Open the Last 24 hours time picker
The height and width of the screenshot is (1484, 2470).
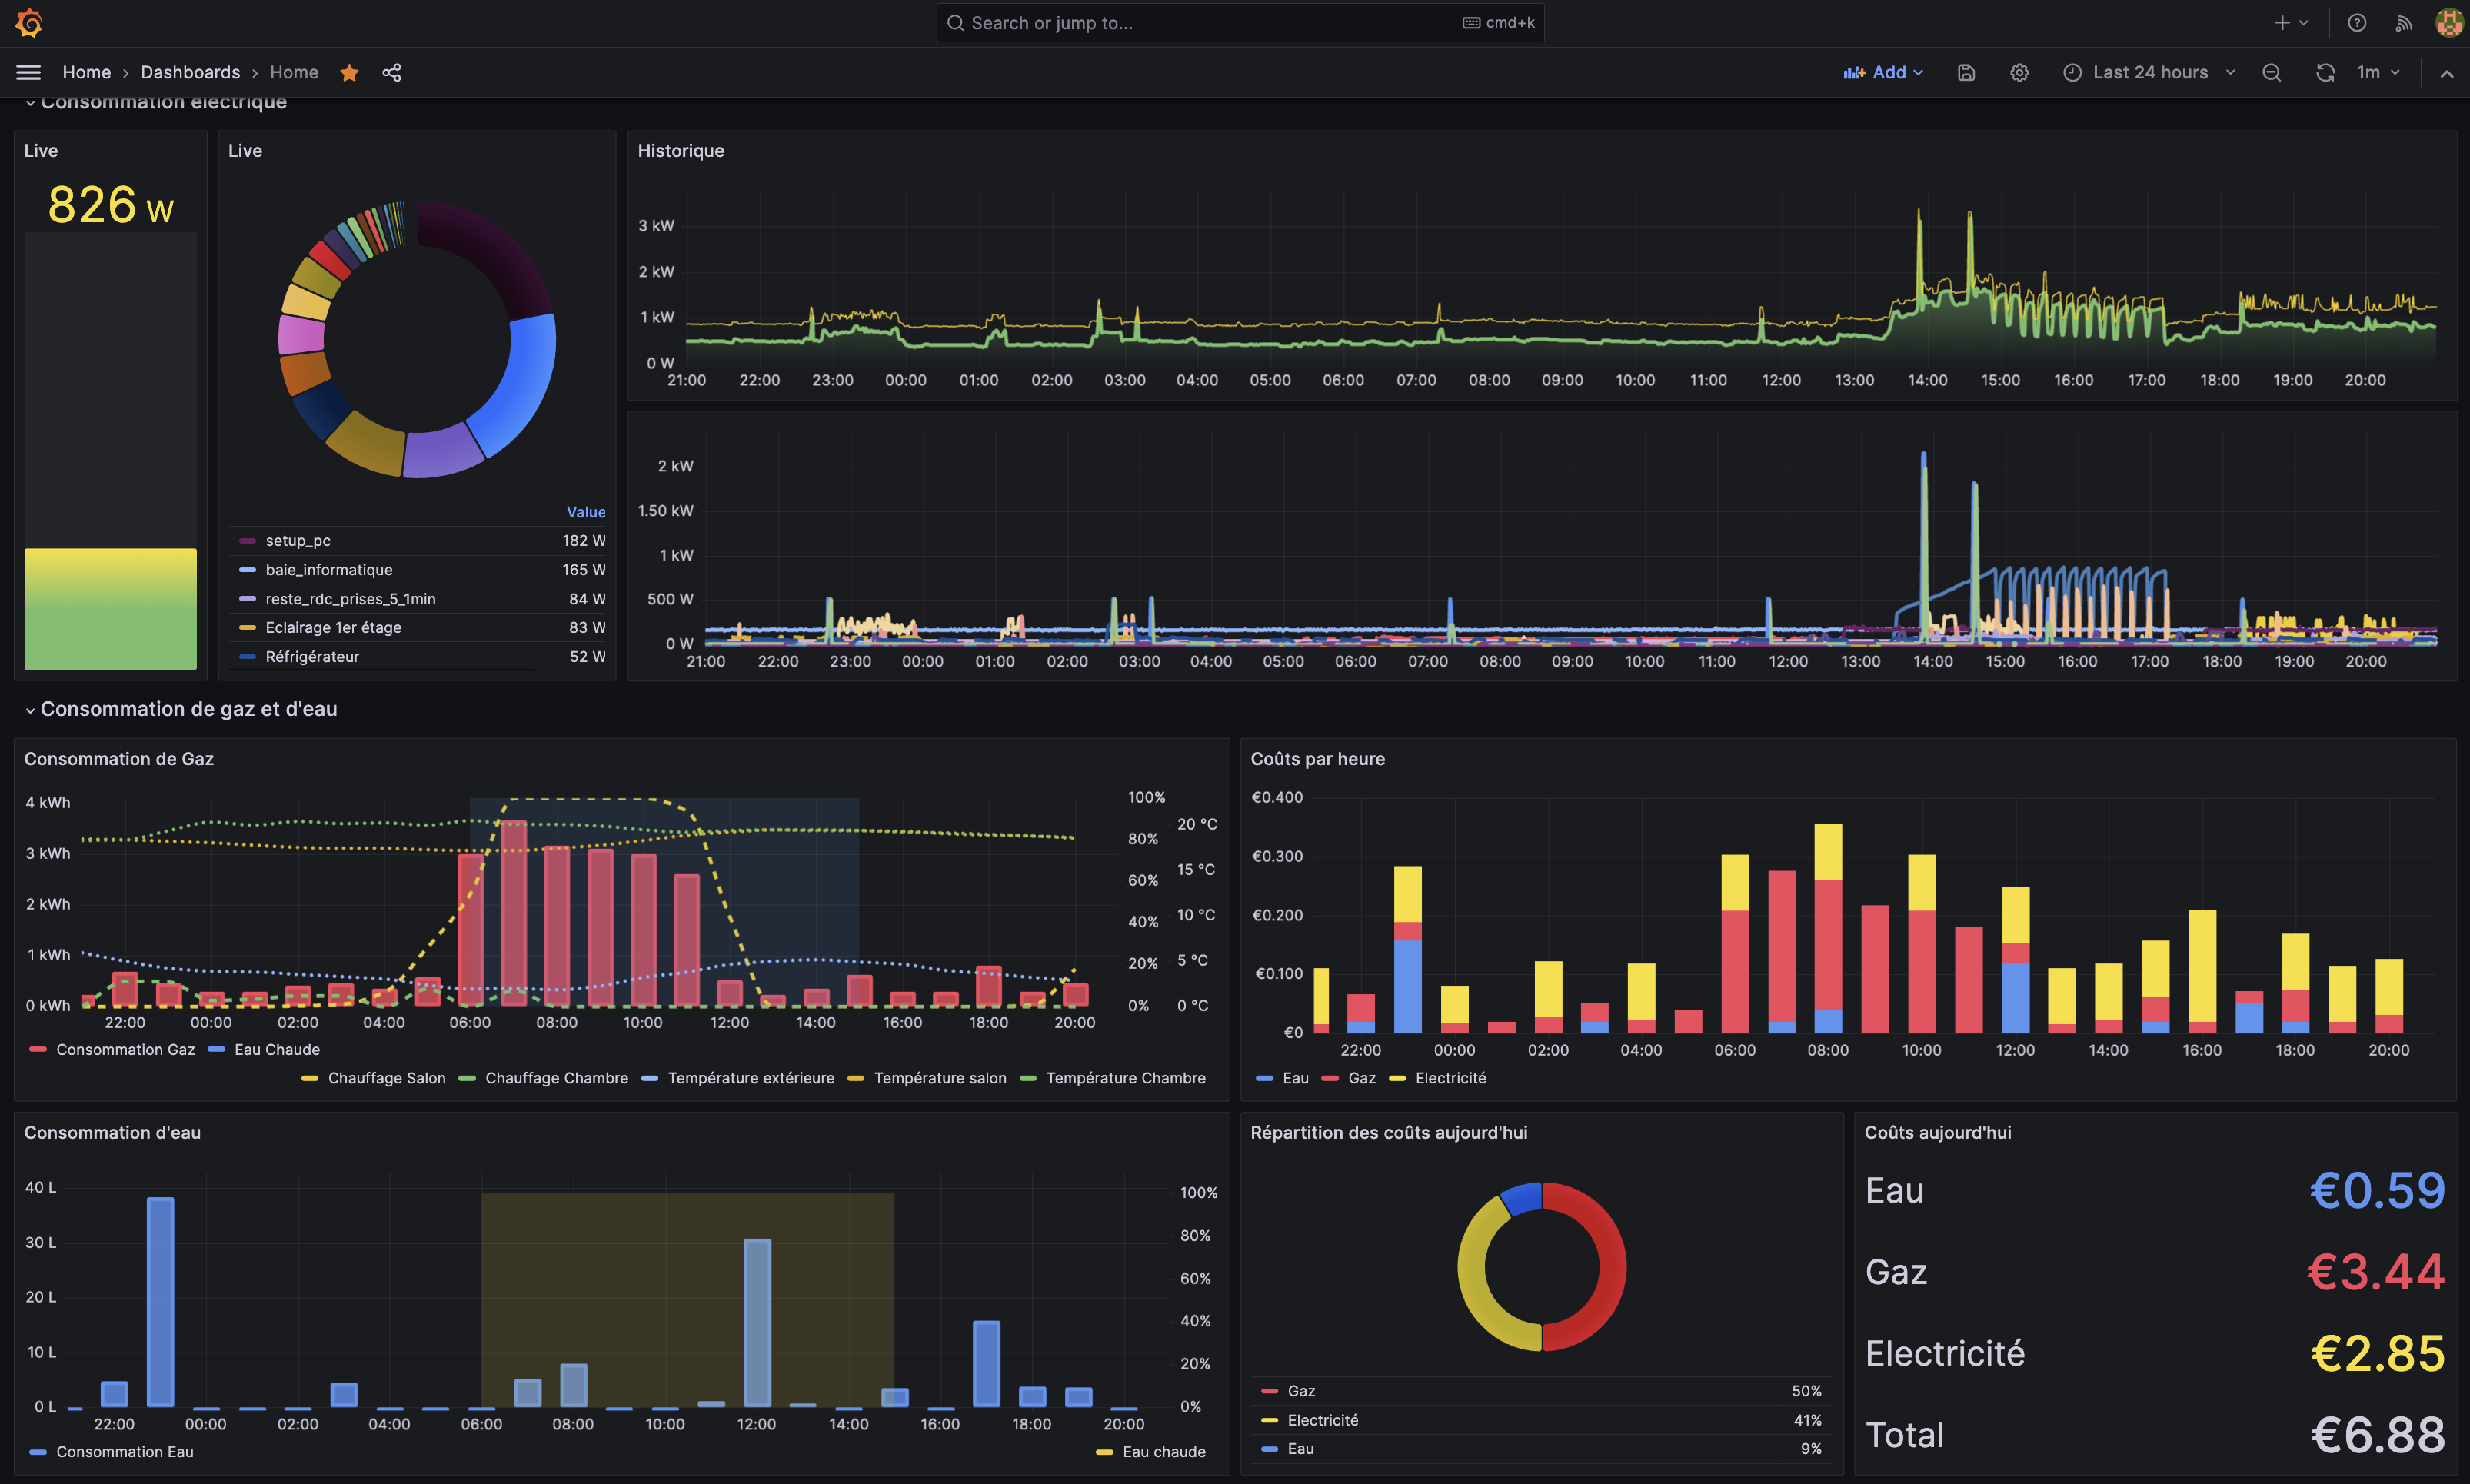tap(2149, 72)
